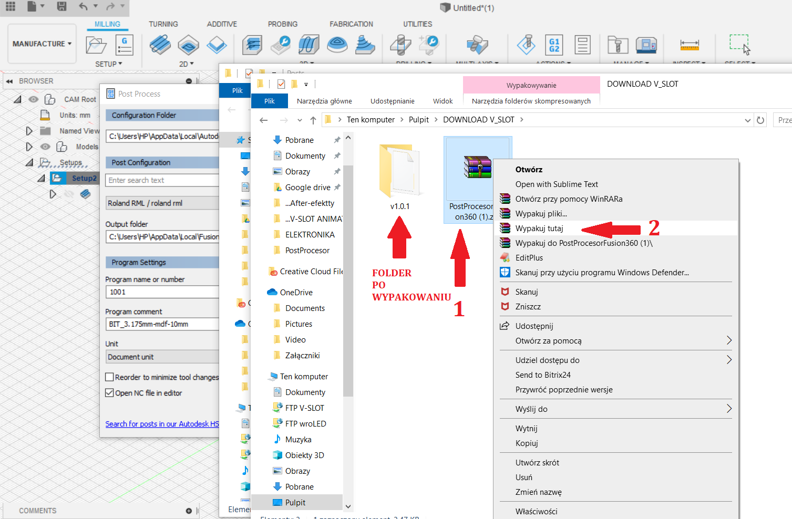Screen dimensions: 792x519
Task: Open recent locations dropdown in Explorer
Action: coord(300,120)
